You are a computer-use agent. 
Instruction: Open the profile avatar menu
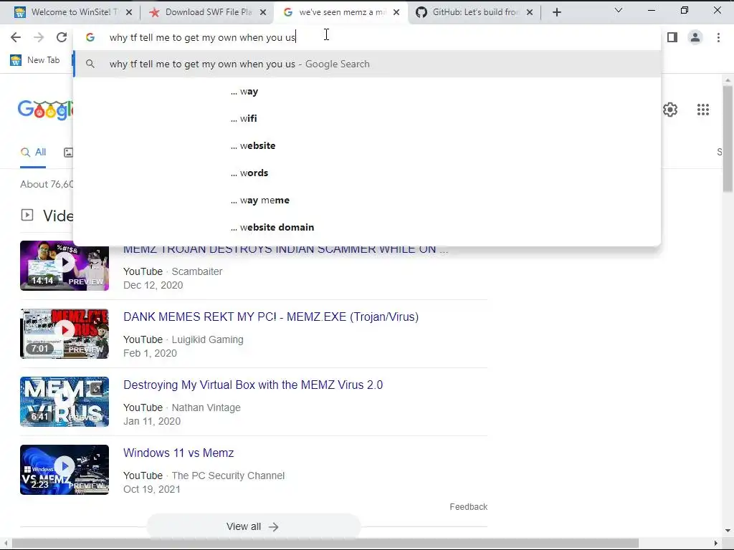point(695,37)
